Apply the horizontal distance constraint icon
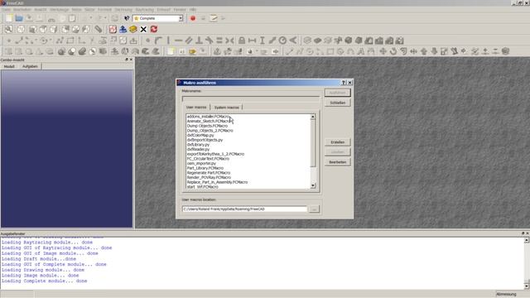This screenshot has height=298, width=530. pos(252,41)
